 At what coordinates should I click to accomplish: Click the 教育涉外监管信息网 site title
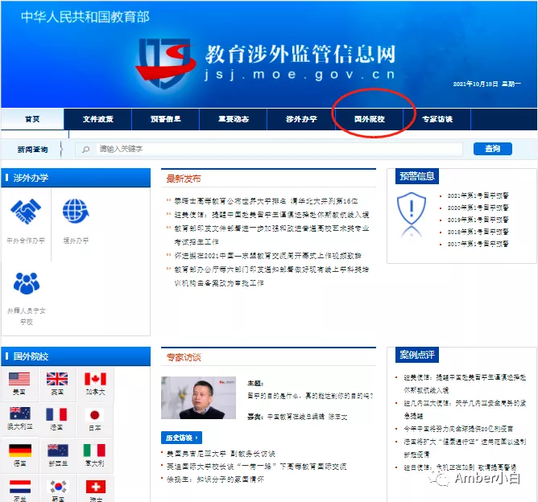point(300,54)
